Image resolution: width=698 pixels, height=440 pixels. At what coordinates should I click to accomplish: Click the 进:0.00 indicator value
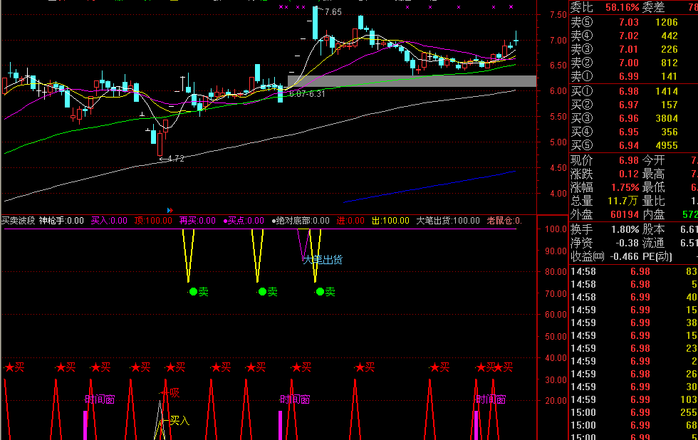point(350,221)
